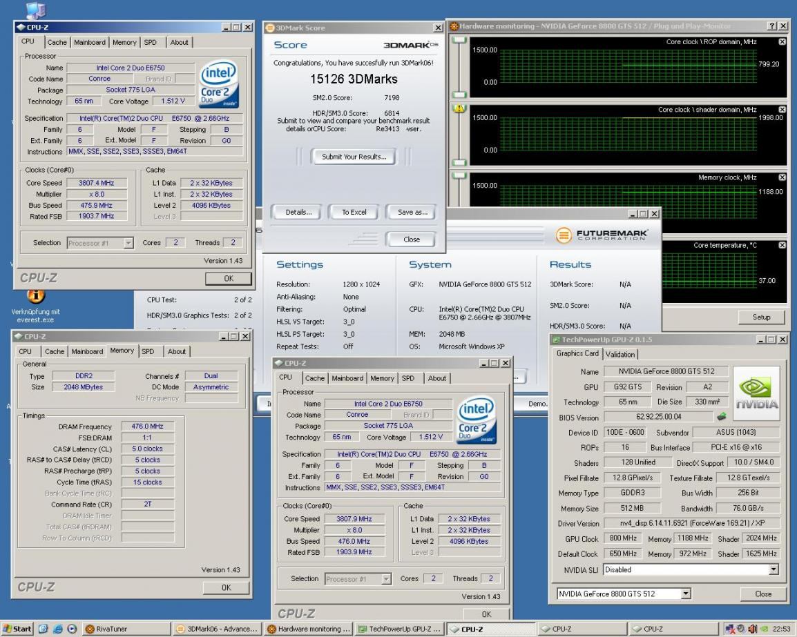Click the top slider handle of the Memory clock graph

(459, 176)
